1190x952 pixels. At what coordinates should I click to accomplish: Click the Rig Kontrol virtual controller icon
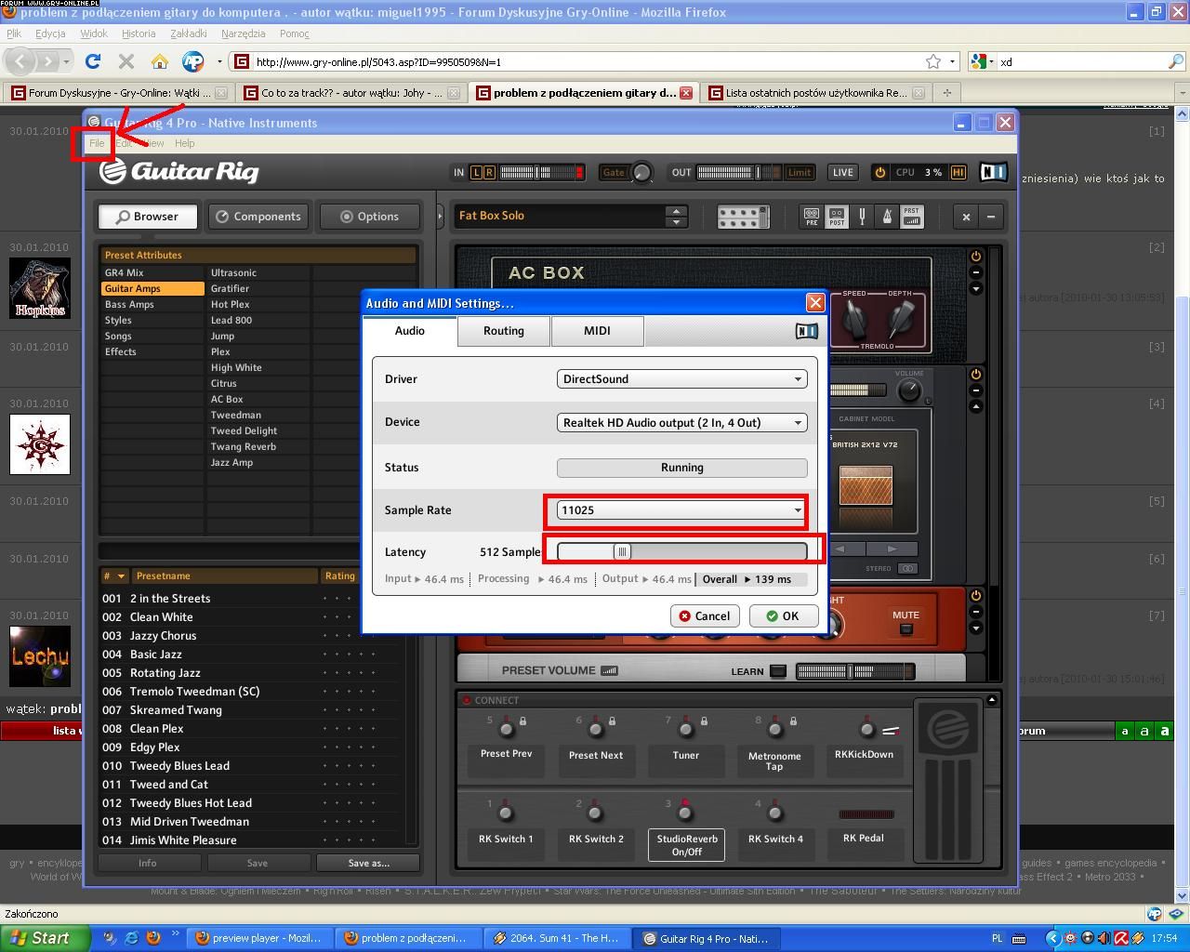pos(743,217)
